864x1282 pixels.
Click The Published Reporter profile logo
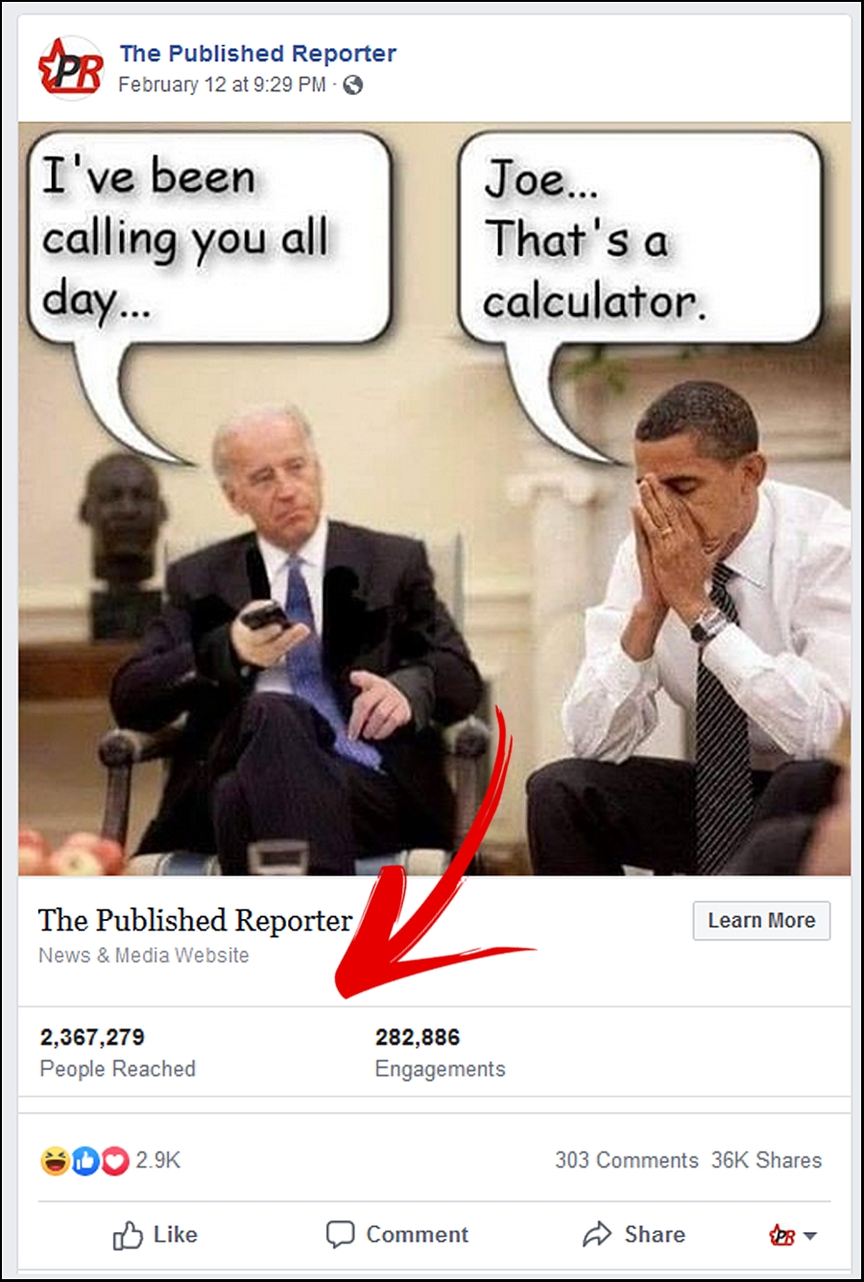(70, 68)
